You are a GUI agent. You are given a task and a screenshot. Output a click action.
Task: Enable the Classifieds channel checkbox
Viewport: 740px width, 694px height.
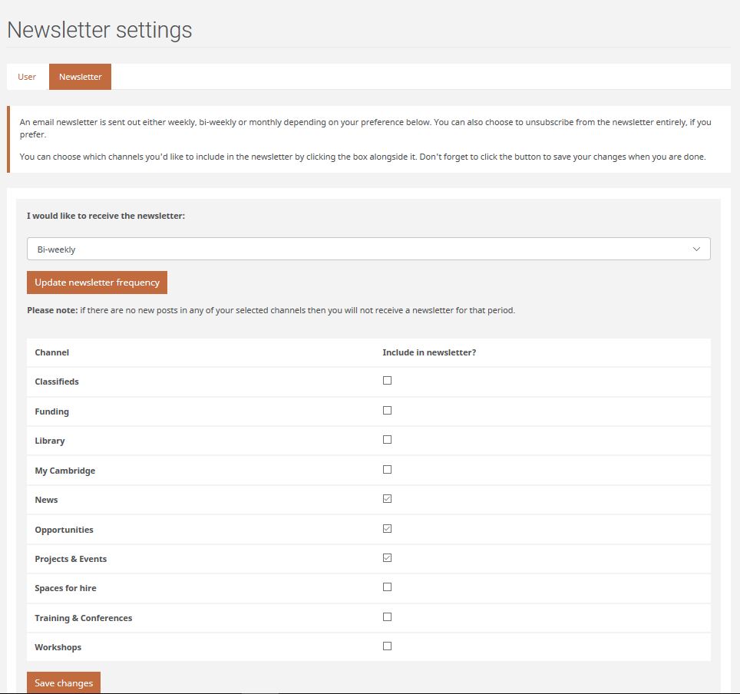click(387, 381)
